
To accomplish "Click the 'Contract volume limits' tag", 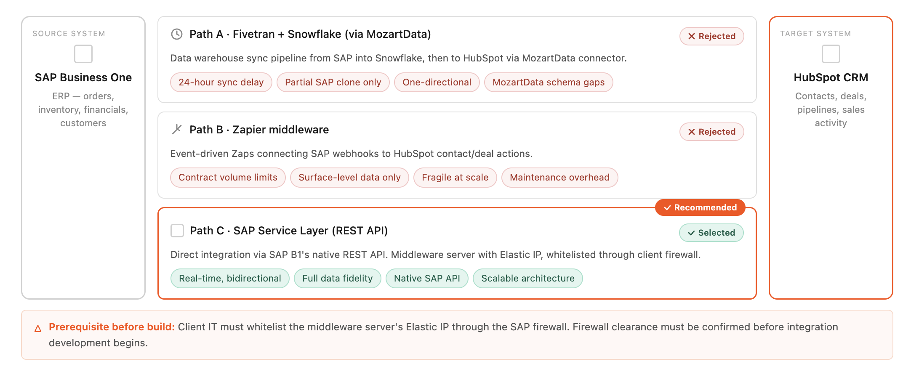I will [x=228, y=178].
